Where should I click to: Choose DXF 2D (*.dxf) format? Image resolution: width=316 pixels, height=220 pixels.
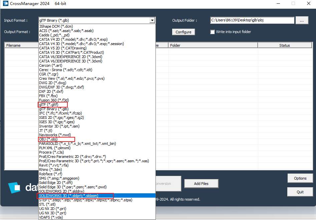pyautogui.click(x=97, y=91)
